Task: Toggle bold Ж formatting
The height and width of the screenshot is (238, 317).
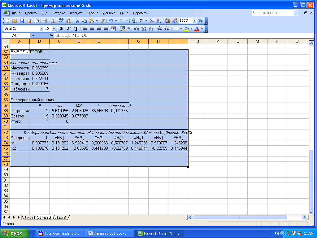Action: coord(62,29)
